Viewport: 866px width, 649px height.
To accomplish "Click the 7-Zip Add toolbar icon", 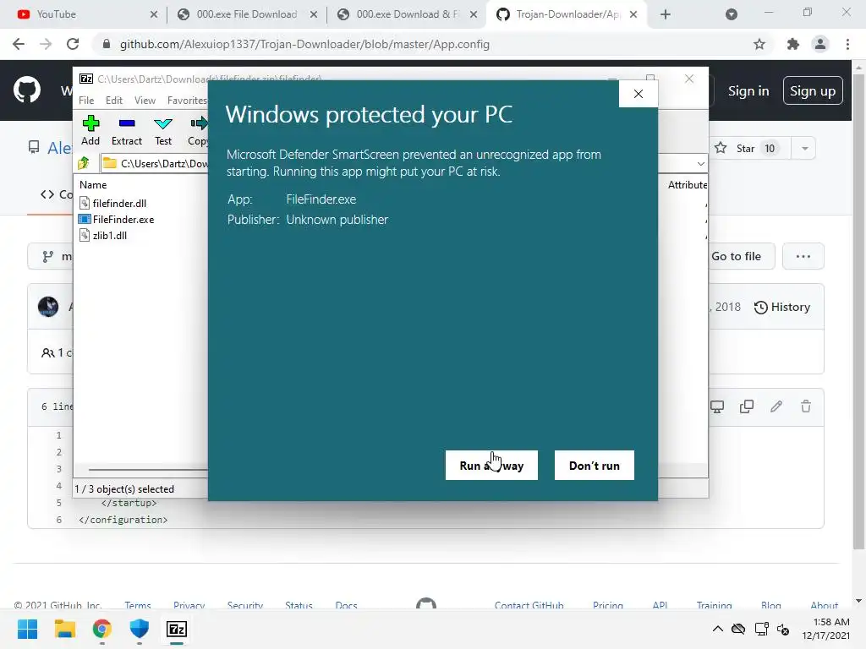I will (90, 131).
